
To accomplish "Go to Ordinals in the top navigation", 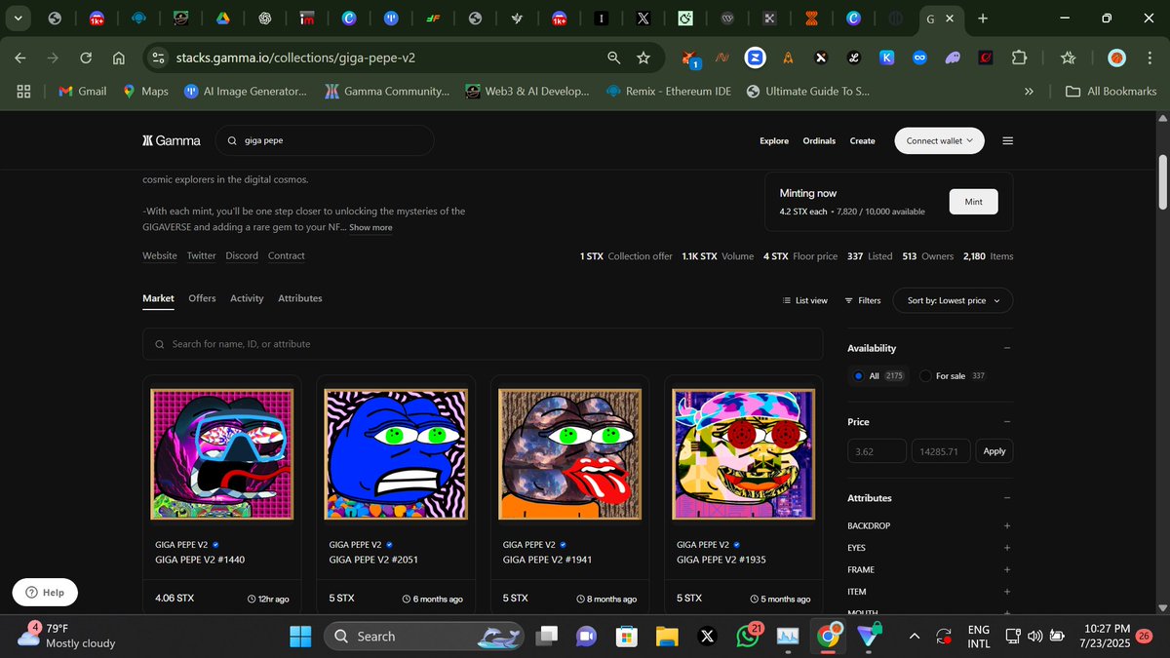I will coord(819,140).
